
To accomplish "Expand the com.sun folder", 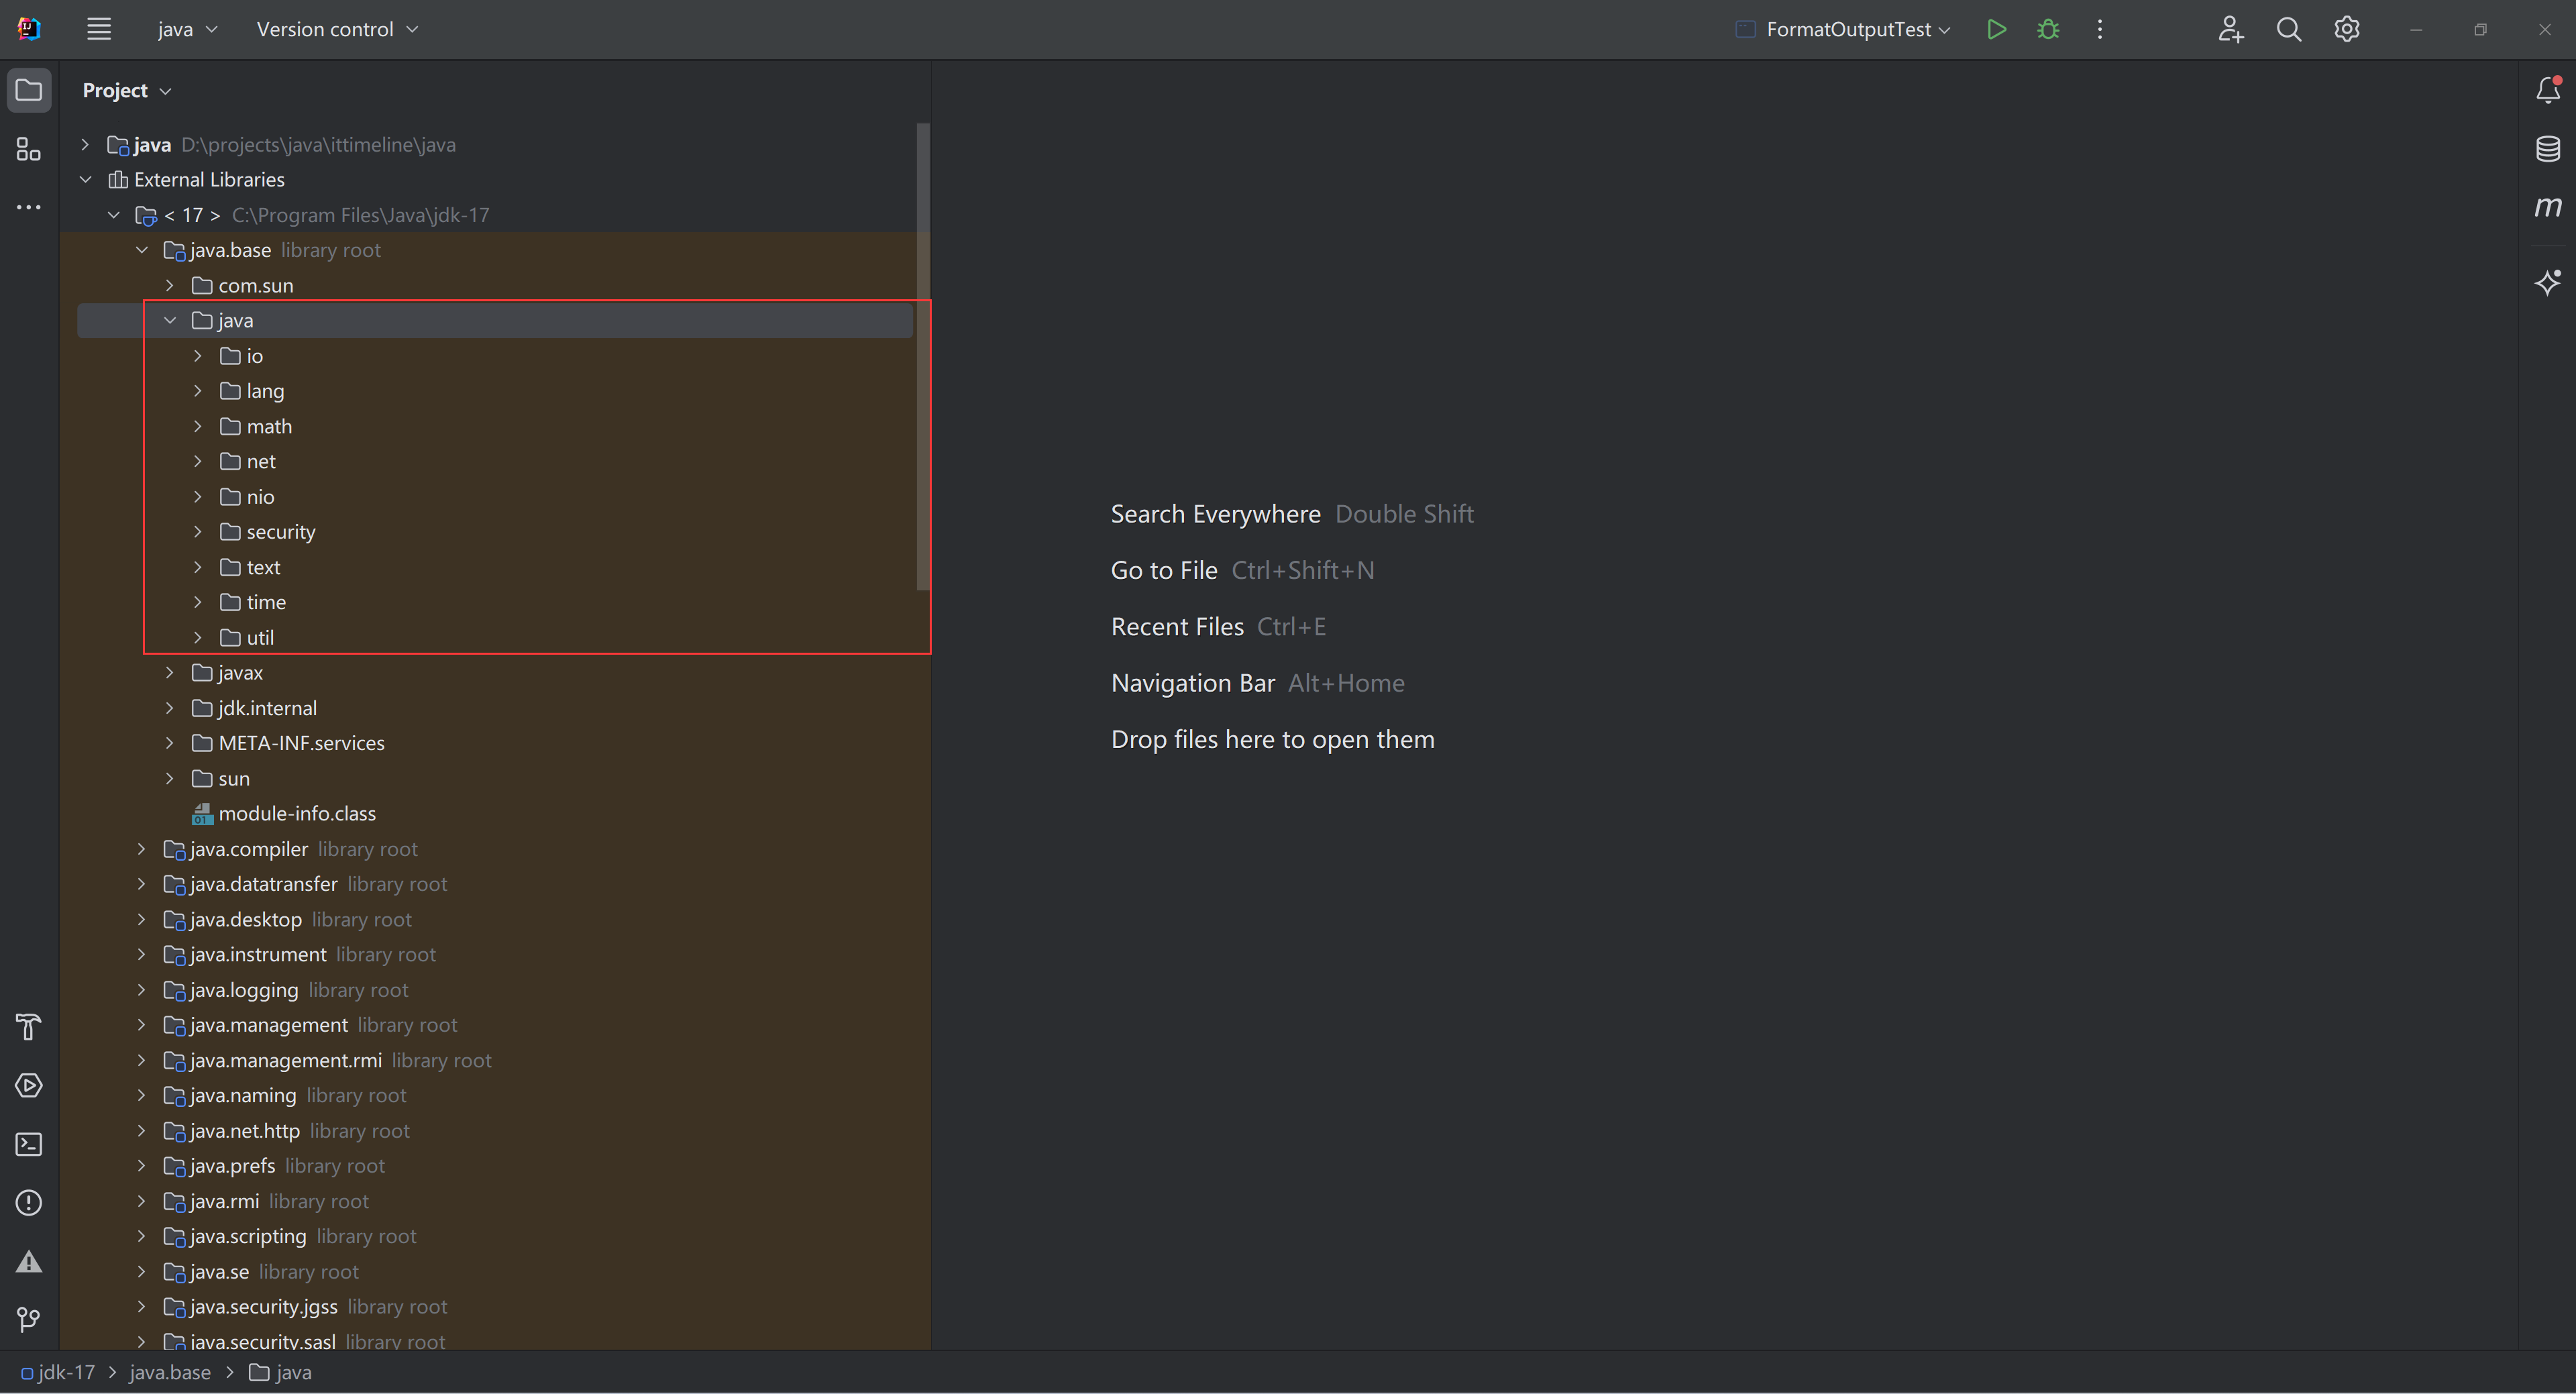I will click(169, 286).
